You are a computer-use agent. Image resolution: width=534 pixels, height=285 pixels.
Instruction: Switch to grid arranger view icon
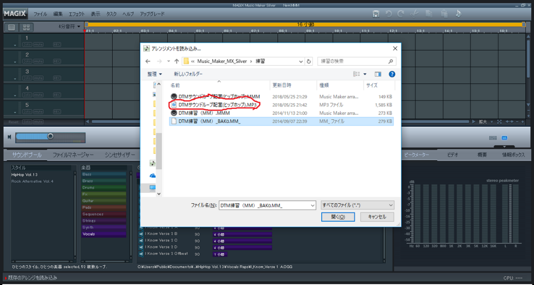[x=26, y=27]
